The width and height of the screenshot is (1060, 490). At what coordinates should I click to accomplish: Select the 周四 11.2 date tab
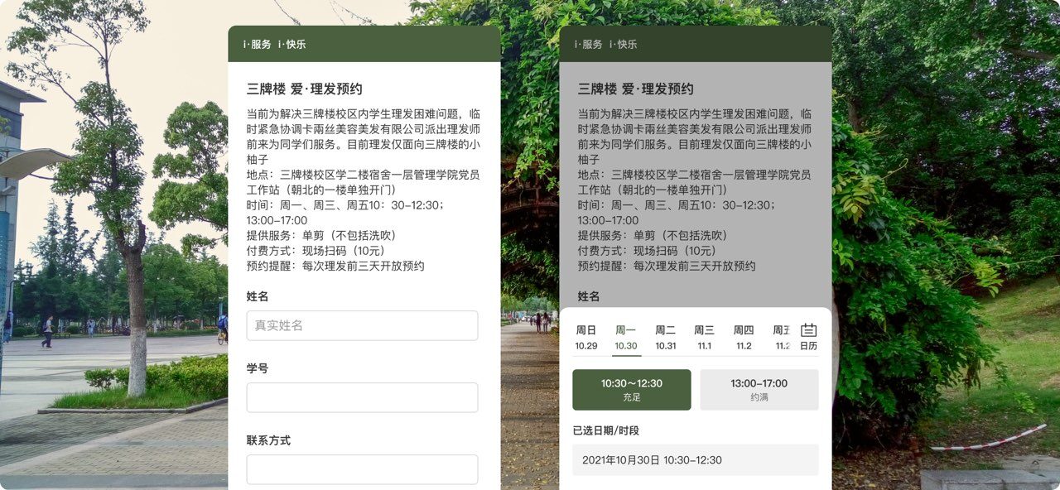(744, 338)
